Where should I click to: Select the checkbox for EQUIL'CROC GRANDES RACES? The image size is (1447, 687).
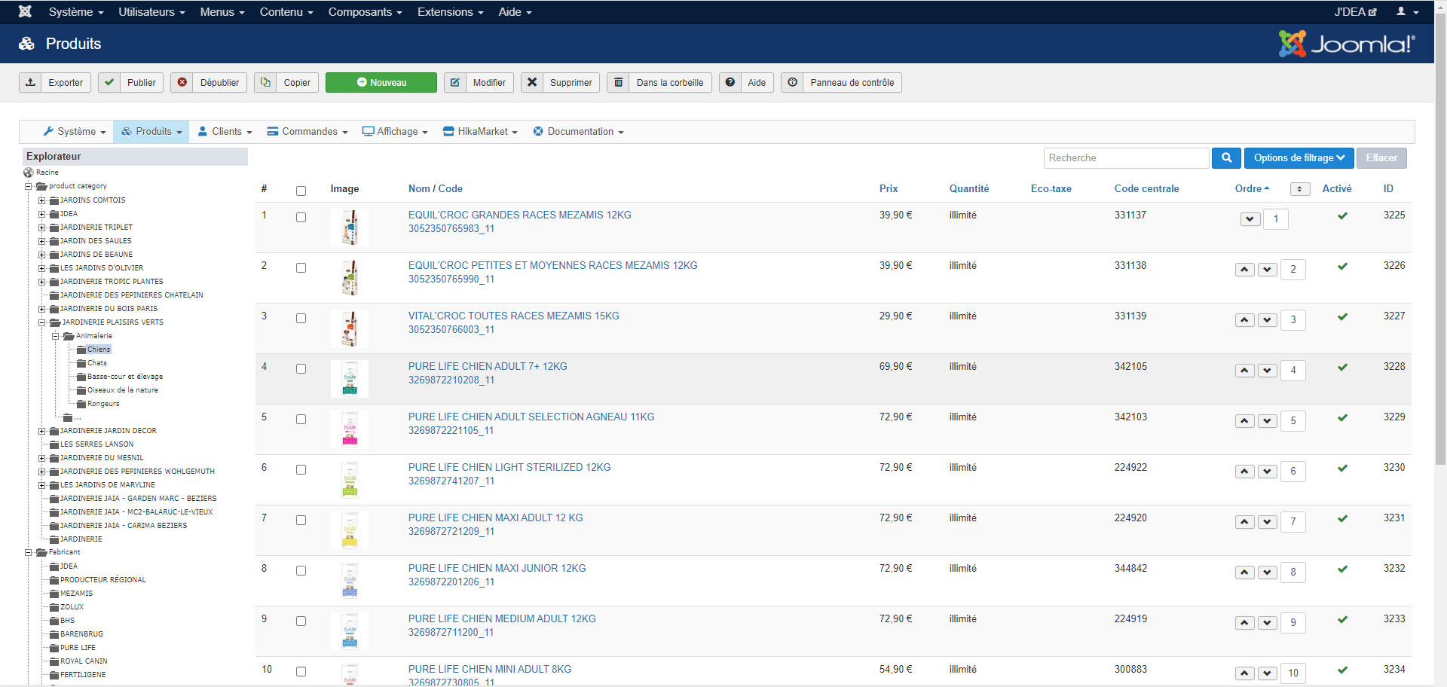301,218
